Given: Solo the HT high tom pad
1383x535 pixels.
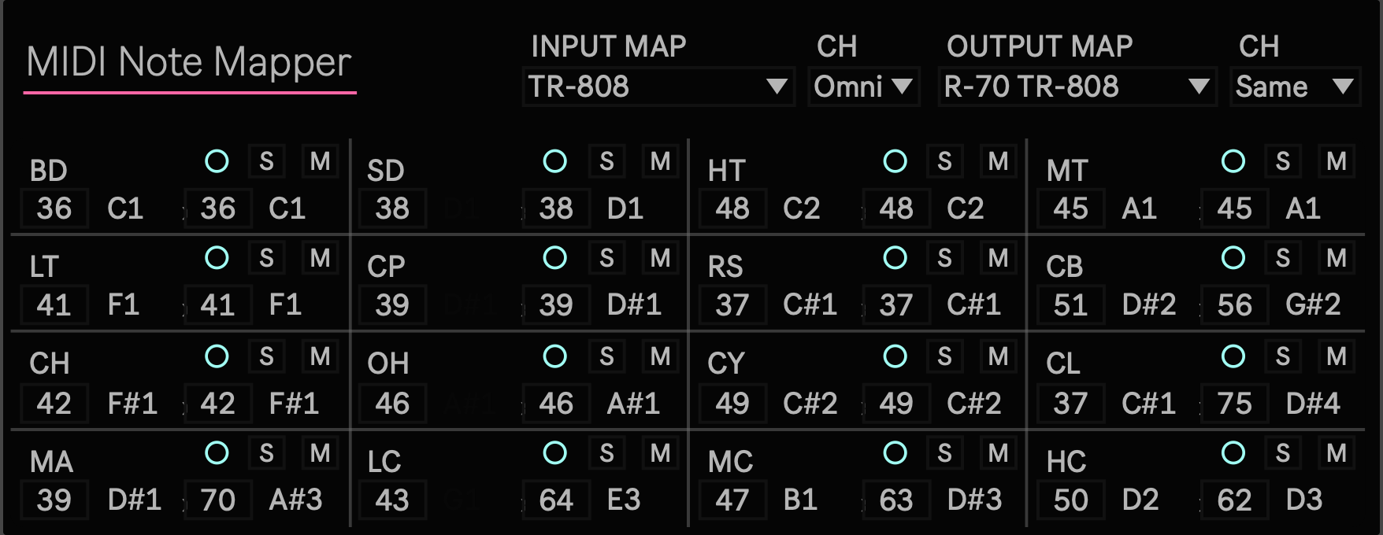Looking at the screenshot, I should [944, 161].
